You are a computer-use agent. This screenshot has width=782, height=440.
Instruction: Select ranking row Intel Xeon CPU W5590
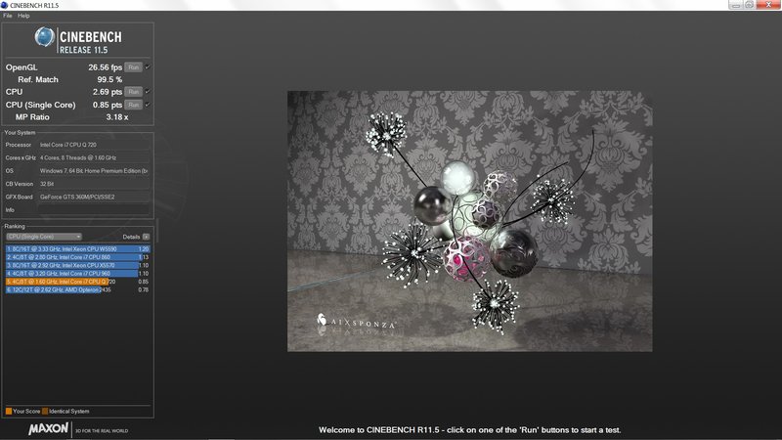coord(78,249)
